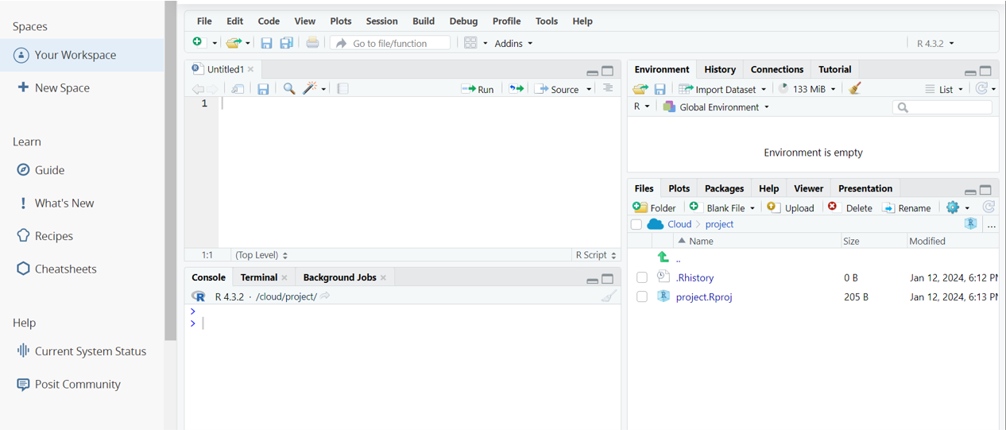The width and height of the screenshot is (1006, 430).
Task: Open Your Workspace in the sidebar
Action: [x=82, y=55]
